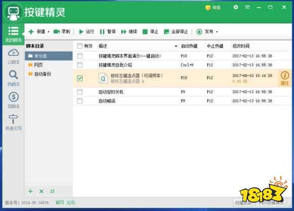Viewport: 294px width, 211px height.
Task: Open the 买脚本 dollar sidebar tab
Action: coord(13,100)
